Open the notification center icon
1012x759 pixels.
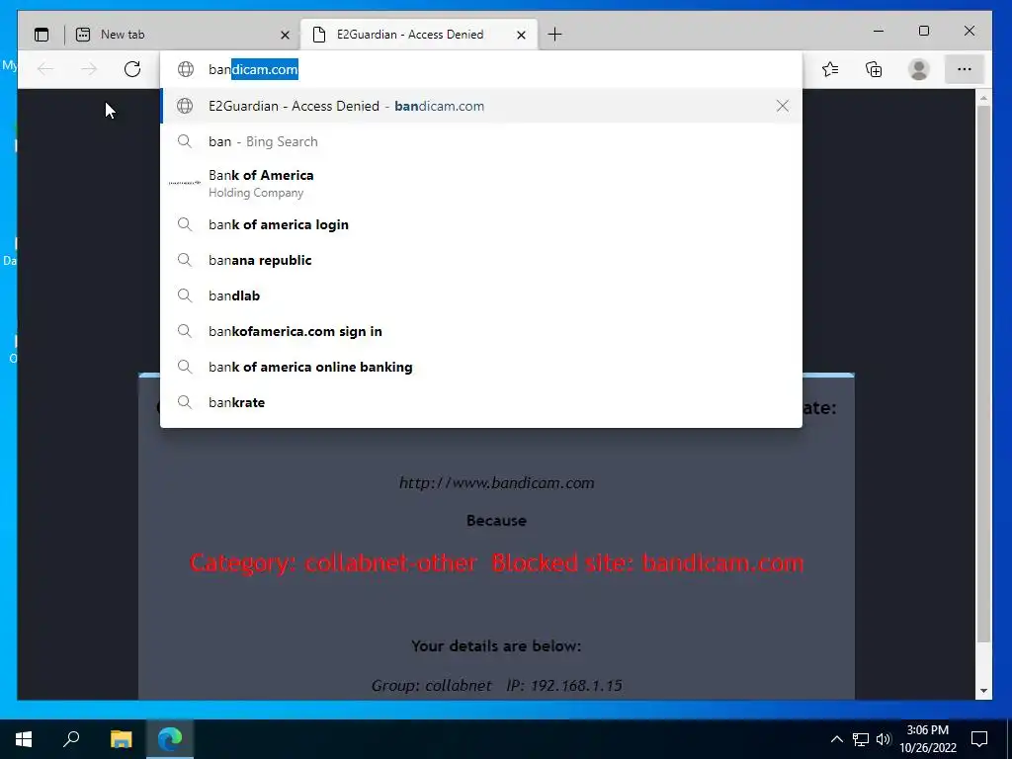click(x=979, y=739)
